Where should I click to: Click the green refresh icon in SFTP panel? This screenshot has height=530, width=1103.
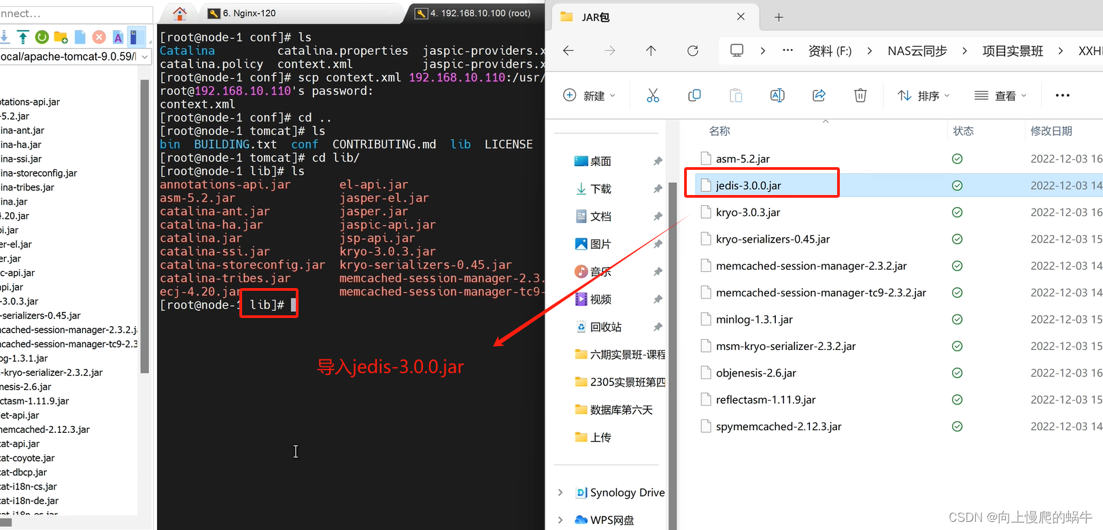click(x=41, y=37)
